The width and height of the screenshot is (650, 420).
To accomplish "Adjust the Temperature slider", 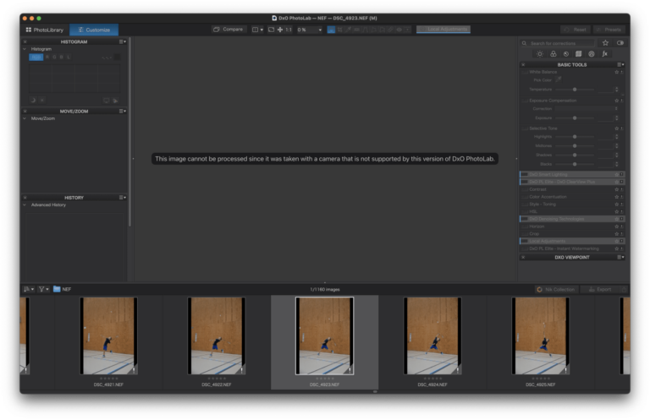I will pyautogui.click(x=576, y=89).
